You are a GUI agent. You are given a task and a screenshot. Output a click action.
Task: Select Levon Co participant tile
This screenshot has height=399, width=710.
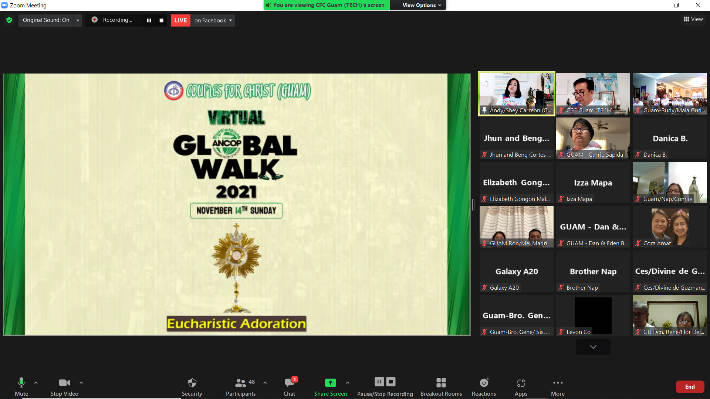point(593,316)
